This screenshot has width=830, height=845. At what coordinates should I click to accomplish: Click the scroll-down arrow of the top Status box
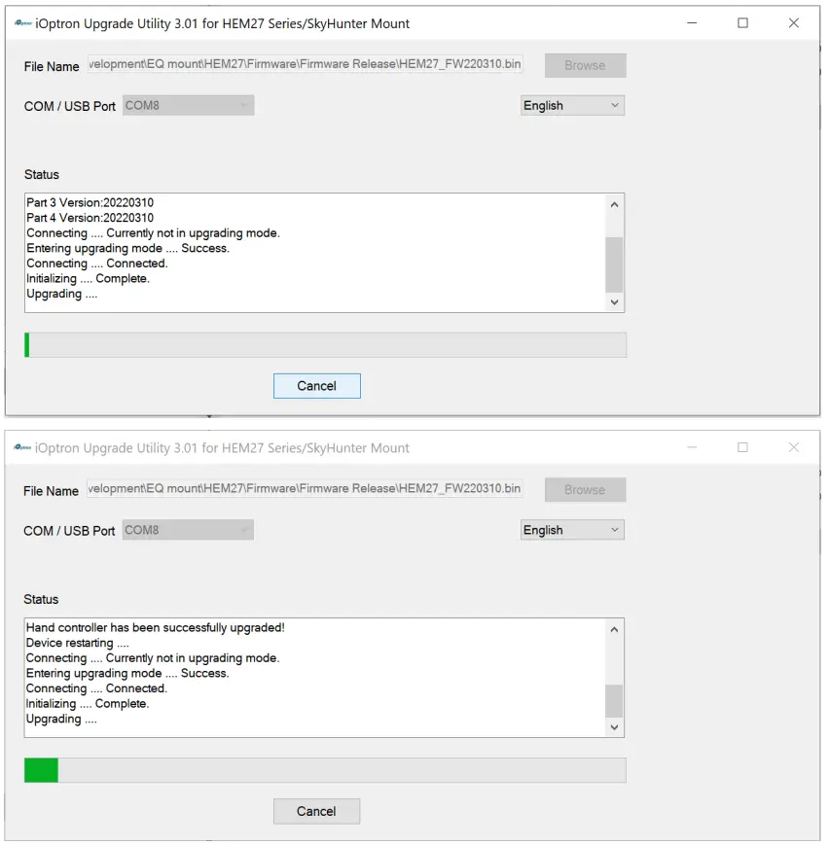614,302
